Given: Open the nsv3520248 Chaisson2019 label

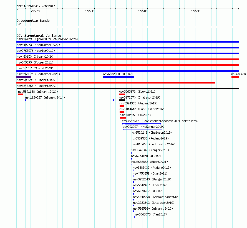Looking at the screenshot, I should tap(151, 133).
